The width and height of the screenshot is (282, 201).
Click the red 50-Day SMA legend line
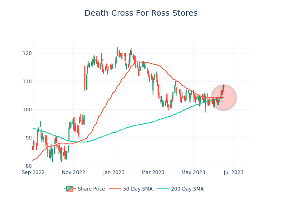114,189
